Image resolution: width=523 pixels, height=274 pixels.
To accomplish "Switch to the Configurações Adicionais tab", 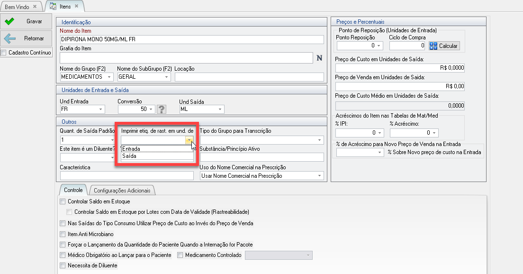I will coord(122,191).
